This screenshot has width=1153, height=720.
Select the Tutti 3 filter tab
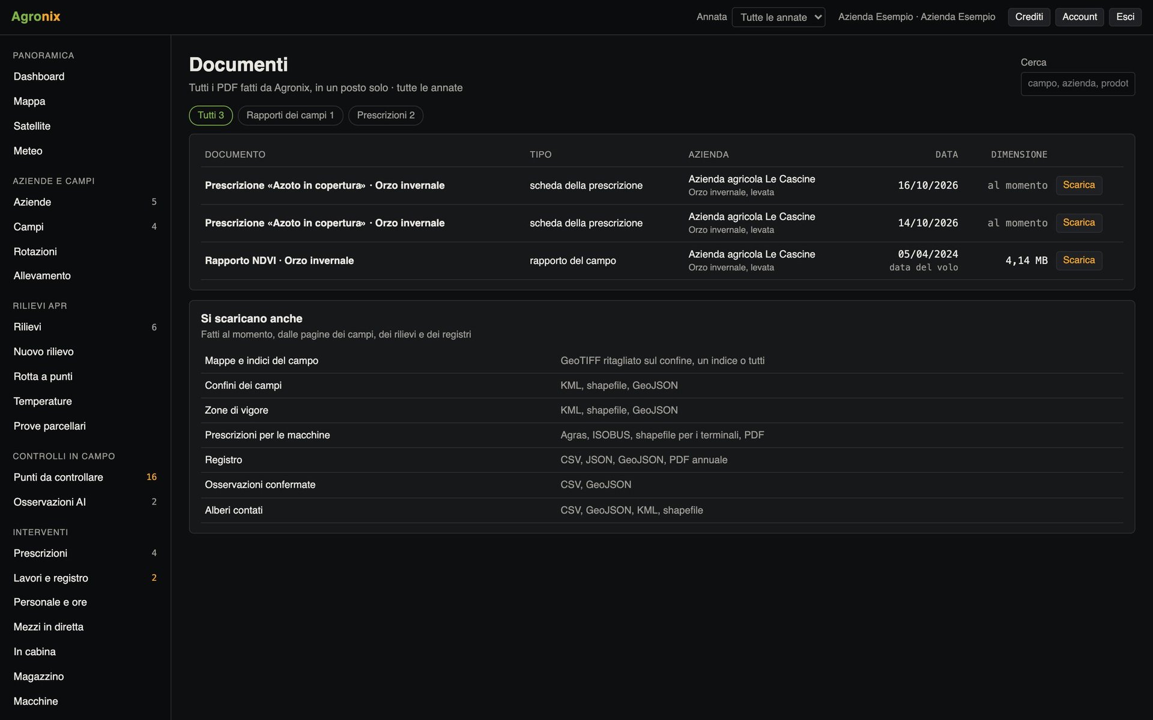coord(211,115)
